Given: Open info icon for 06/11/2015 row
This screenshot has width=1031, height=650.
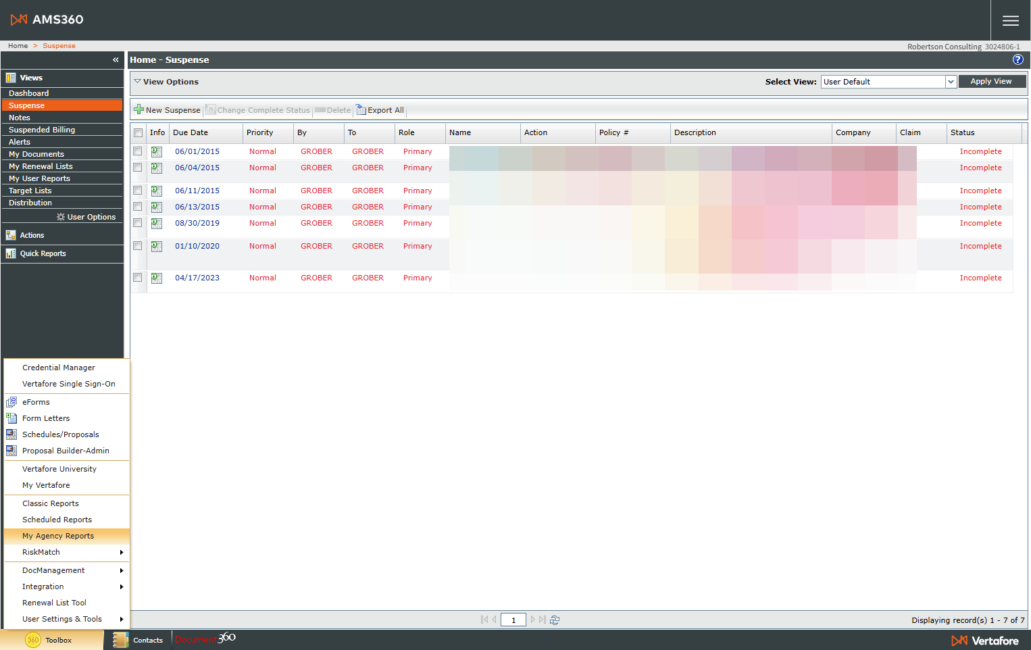Looking at the screenshot, I should (x=157, y=191).
